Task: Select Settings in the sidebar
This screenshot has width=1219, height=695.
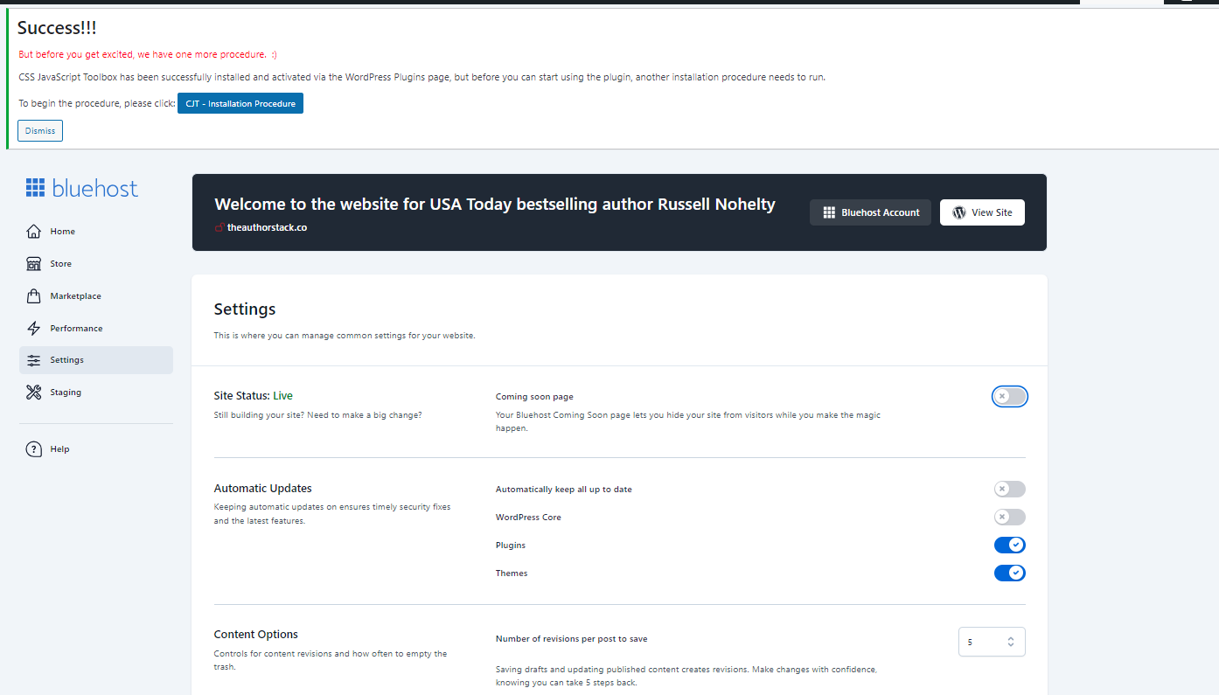Action: point(96,360)
